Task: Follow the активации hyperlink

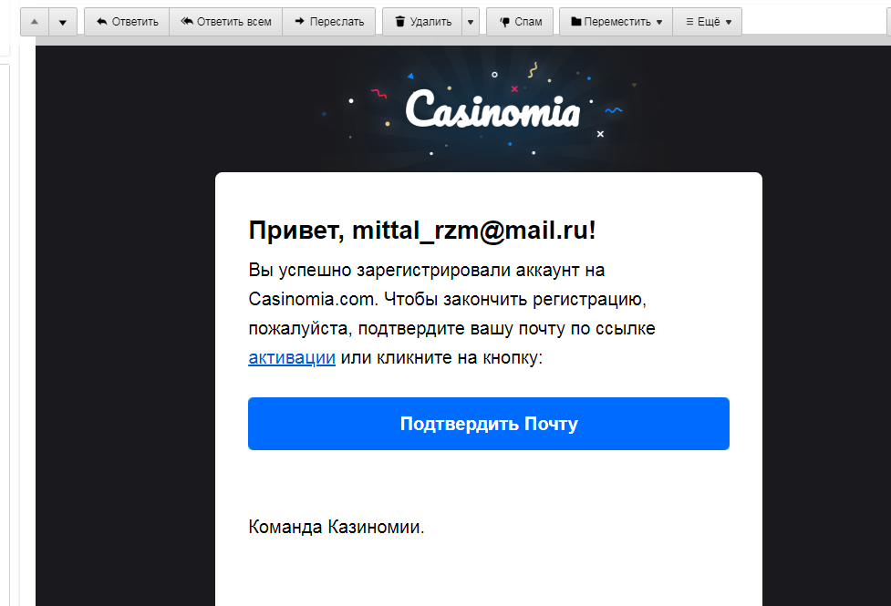Action: tap(292, 358)
